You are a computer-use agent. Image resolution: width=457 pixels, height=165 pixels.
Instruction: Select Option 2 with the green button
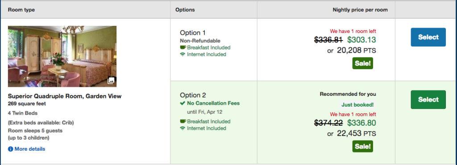pyautogui.click(x=428, y=99)
